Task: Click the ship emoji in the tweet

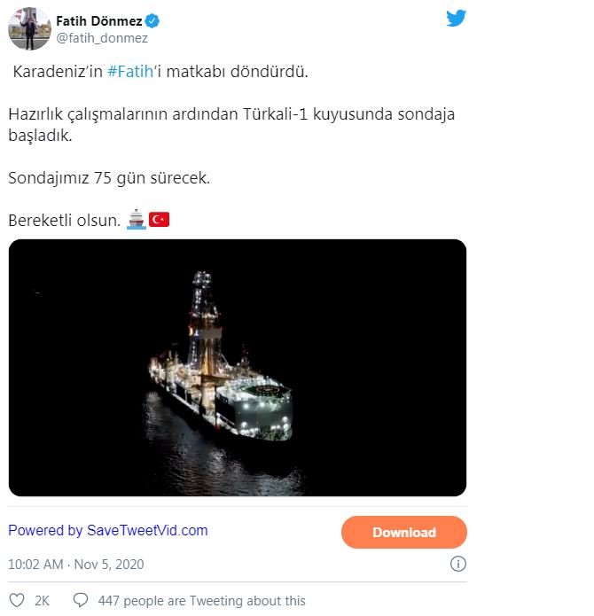Action: [x=136, y=219]
